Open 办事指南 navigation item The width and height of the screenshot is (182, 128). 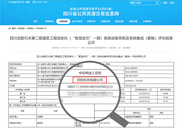pos(147,21)
